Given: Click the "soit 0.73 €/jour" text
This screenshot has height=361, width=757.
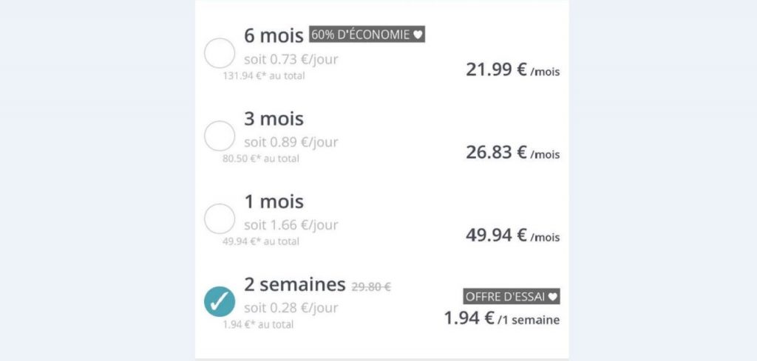Looking at the screenshot, I should [291, 59].
